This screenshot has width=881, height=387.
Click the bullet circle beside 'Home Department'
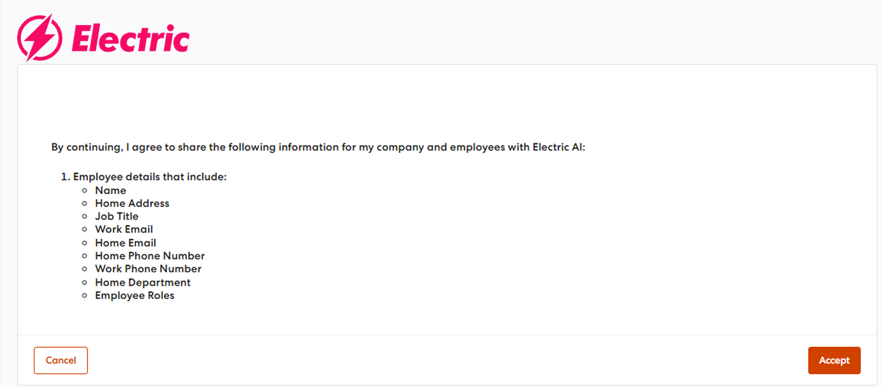(x=85, y=283)
